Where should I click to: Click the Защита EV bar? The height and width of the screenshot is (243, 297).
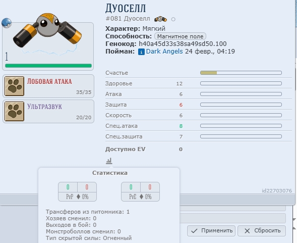coord(241,105)
